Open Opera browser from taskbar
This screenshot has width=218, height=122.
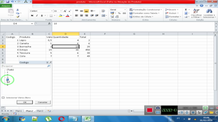click(61, 119)
